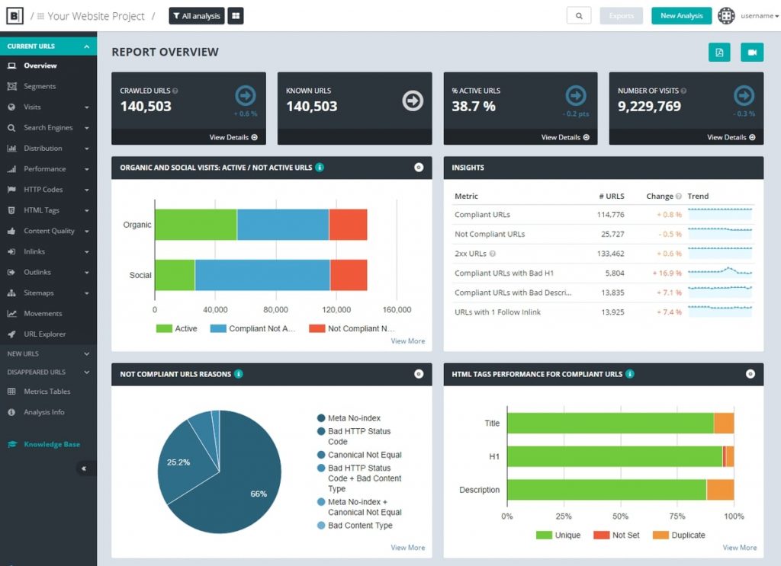
Task: Click the Botify logo icon
Action: pyautogui.click(x=14, y=16)
